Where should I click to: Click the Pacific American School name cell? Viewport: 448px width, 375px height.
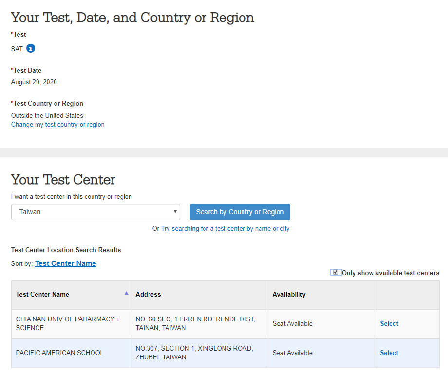(x=71, y=353)
